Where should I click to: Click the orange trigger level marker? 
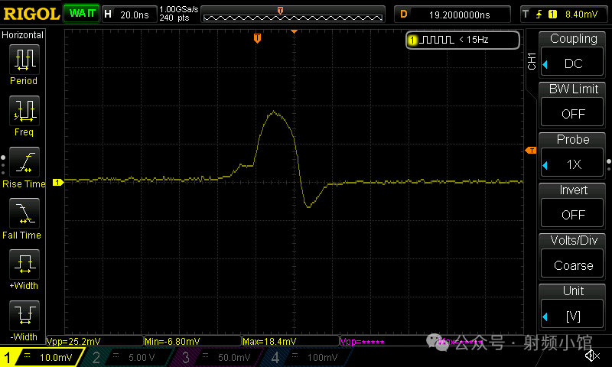click(x=529, y=151)
